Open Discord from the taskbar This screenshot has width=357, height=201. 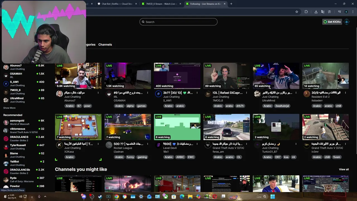84,197
